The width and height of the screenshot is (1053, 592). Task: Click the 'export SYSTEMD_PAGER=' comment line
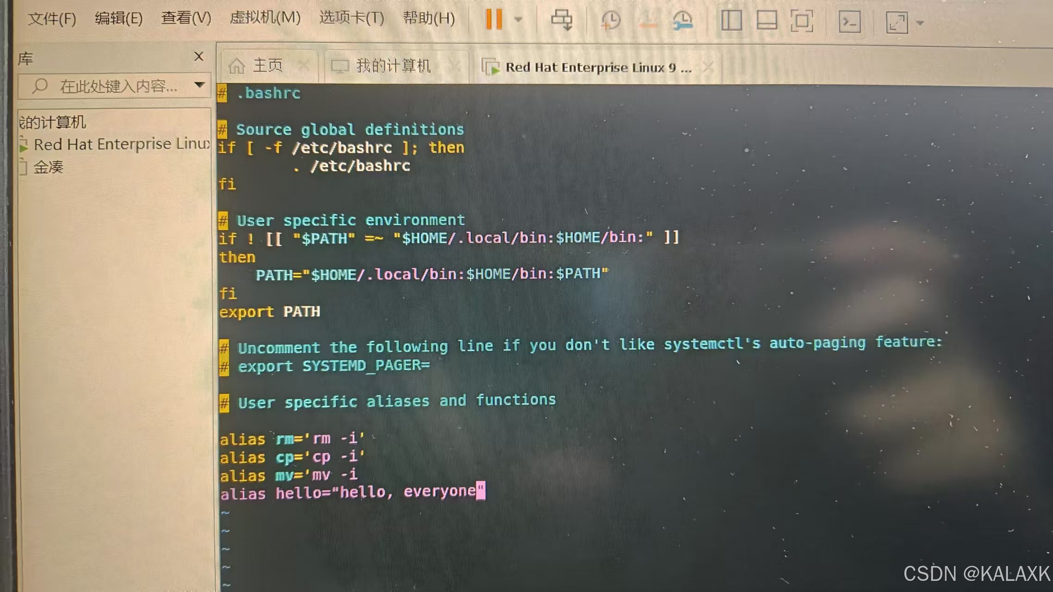325,366
